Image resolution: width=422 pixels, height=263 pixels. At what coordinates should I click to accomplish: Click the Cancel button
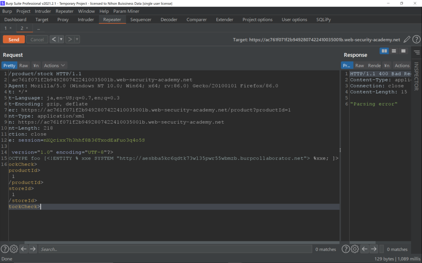point(37,40)
